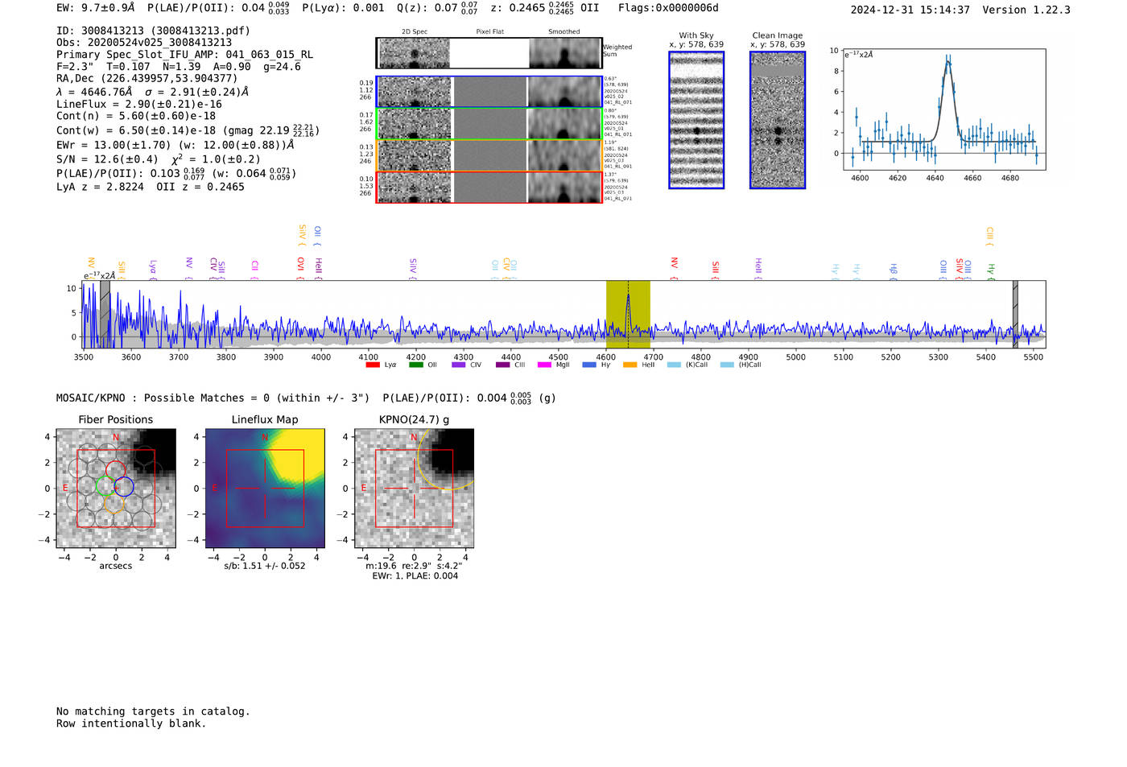Click the Hγ blue legend swatch
The image size is (1127, 767).
pyautogui.click(x=589, y=365)
